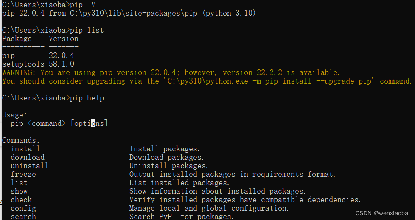This screenshot has width=415, height=220.
Task: Click the "download" command name
Action: click(28, 157)
